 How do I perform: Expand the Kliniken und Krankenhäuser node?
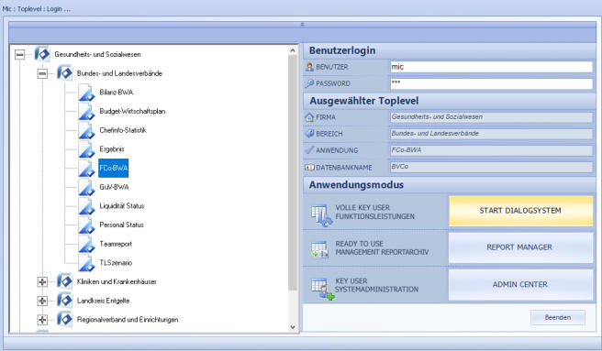pyautogui.click(x=42, y=282)
